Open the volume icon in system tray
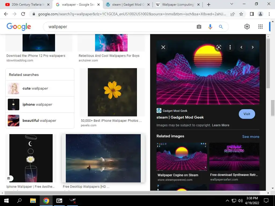This screenshot has width=275, height=206. coord(240,201)
